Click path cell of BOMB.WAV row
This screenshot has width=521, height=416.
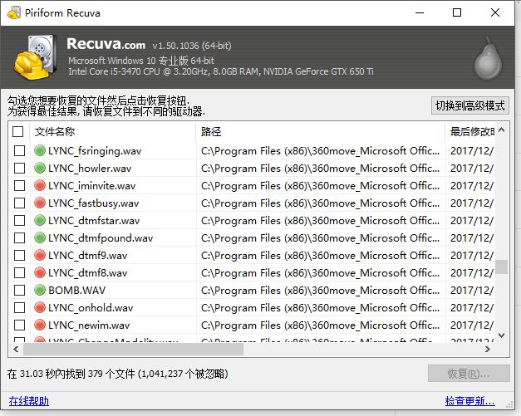click(320, 290)
